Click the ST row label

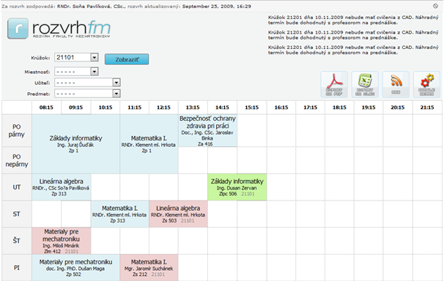(x=17, y=214)
